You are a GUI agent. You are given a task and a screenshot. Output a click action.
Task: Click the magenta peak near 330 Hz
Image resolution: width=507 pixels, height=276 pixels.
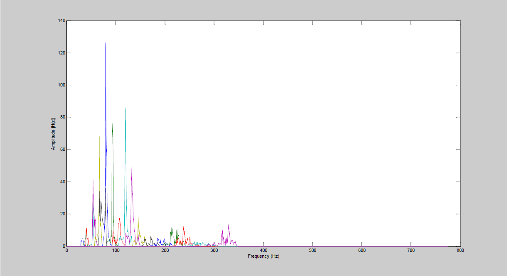click(229, 226)
